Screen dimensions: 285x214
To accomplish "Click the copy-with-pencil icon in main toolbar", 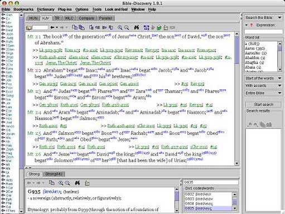I will click(x=81, y=27).
